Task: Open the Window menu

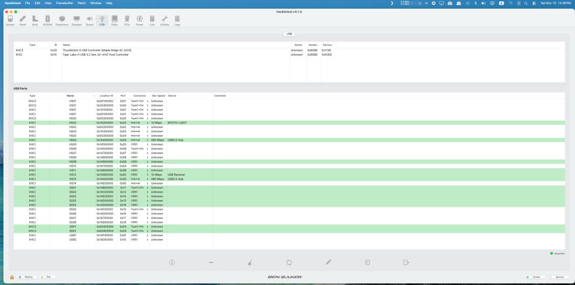Action: click(95, 3)
